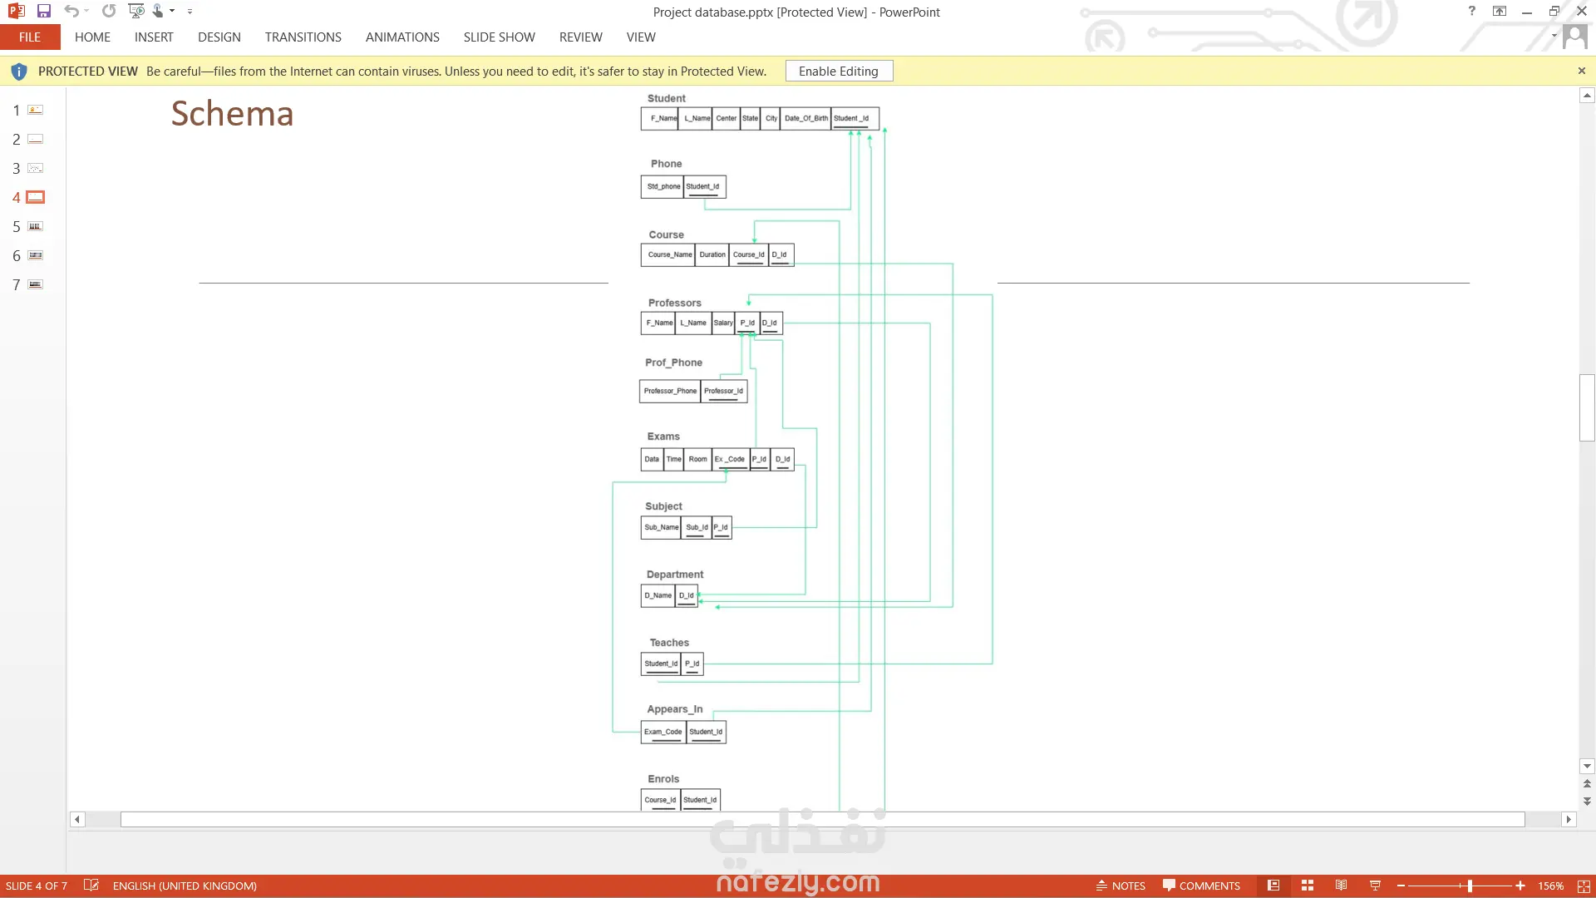Click the zoom slider handle
Screen dimensions: 1596x898
tap(1470, 886)
